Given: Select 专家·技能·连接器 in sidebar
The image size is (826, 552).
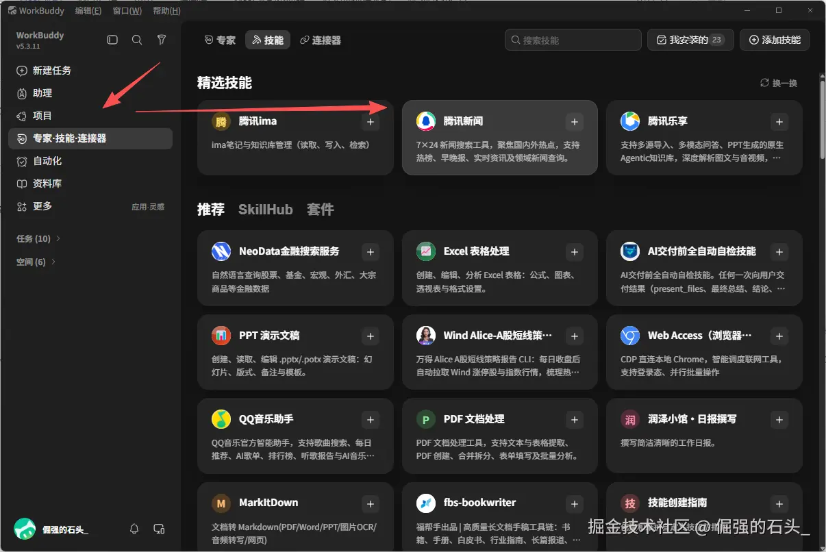Looking at the screenshot, I should tap(90, 138).
